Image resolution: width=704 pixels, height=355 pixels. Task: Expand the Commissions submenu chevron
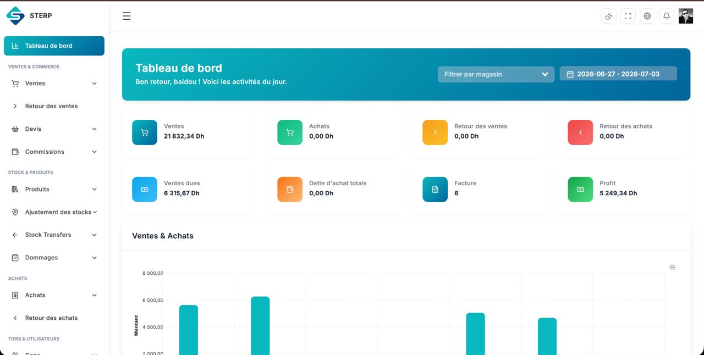click(x=95, y=152)
